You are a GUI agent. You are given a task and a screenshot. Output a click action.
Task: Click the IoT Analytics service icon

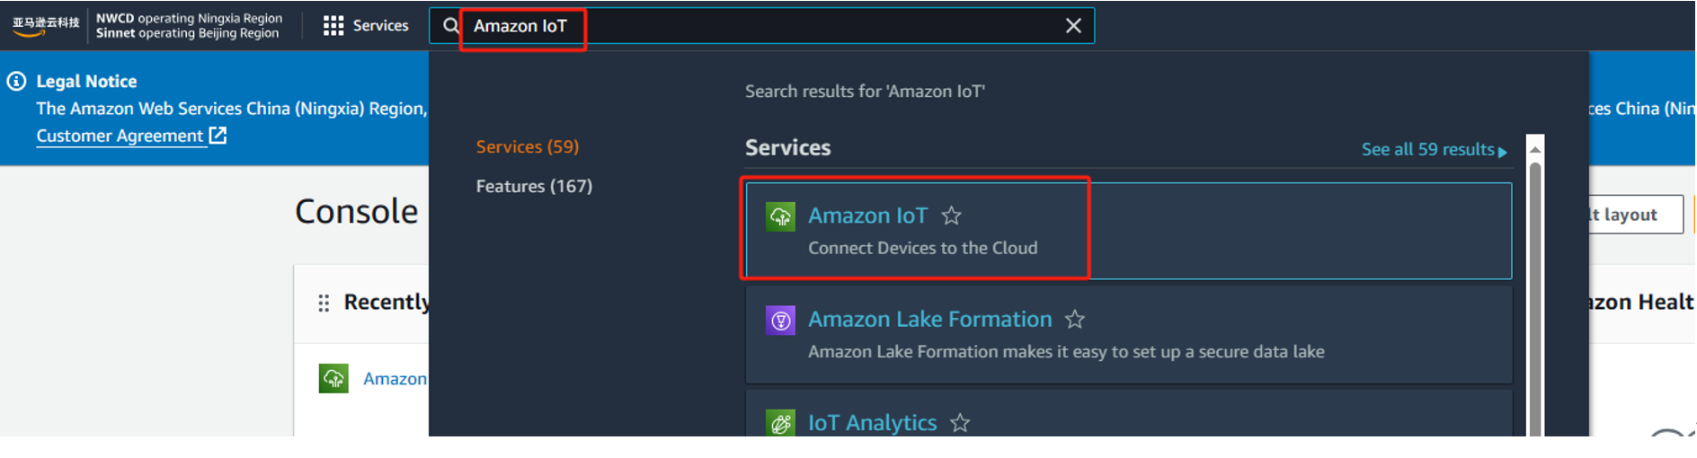pos(780,422)
